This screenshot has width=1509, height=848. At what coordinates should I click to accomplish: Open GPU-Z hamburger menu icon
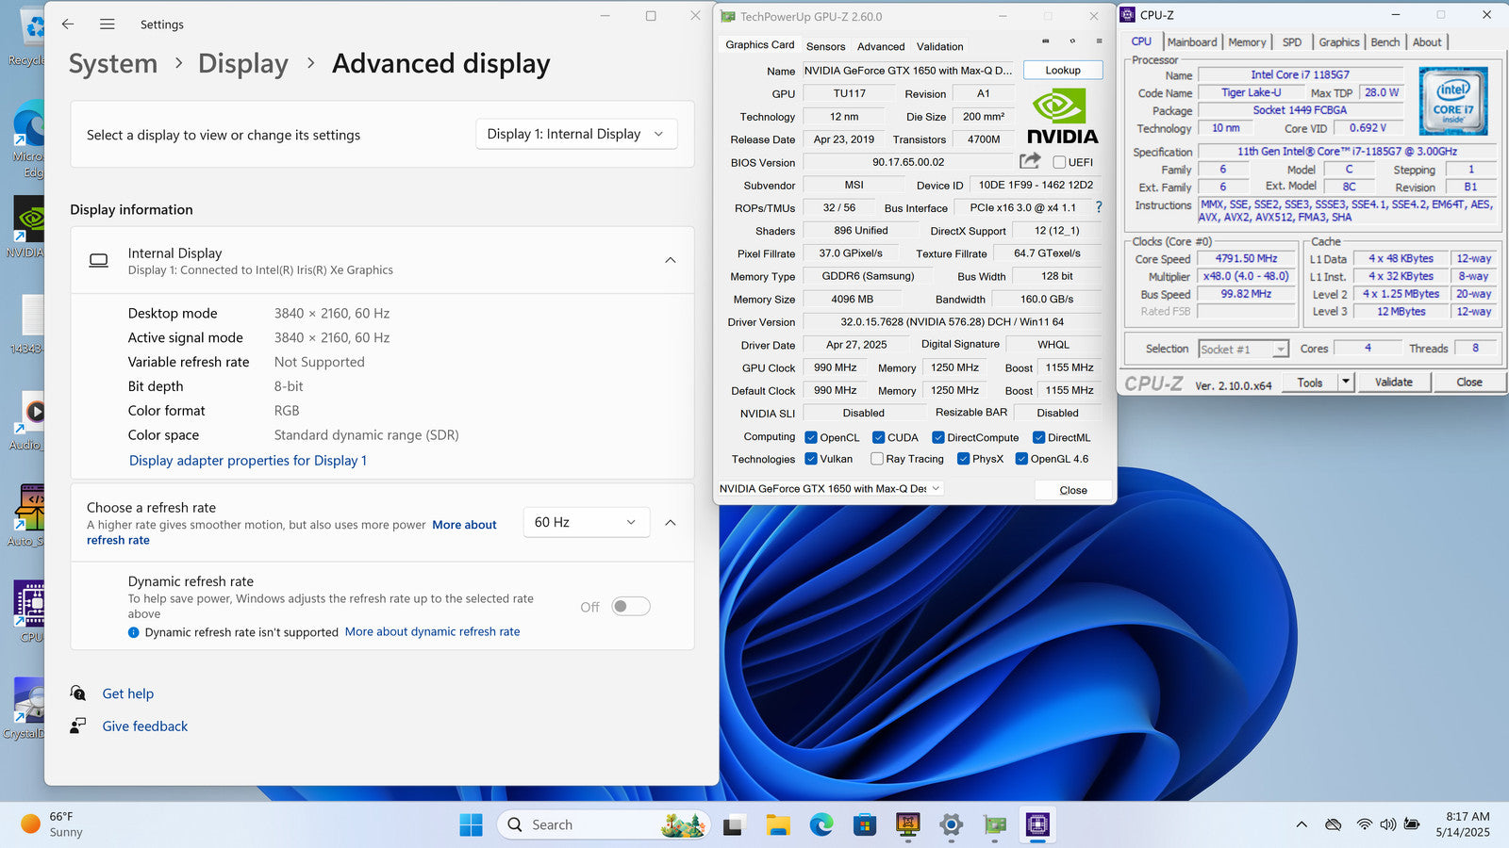pyautogui.click(x=1099, y=41)
